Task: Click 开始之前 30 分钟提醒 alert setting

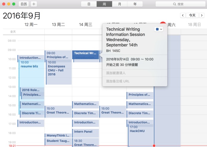Action: 122,65
